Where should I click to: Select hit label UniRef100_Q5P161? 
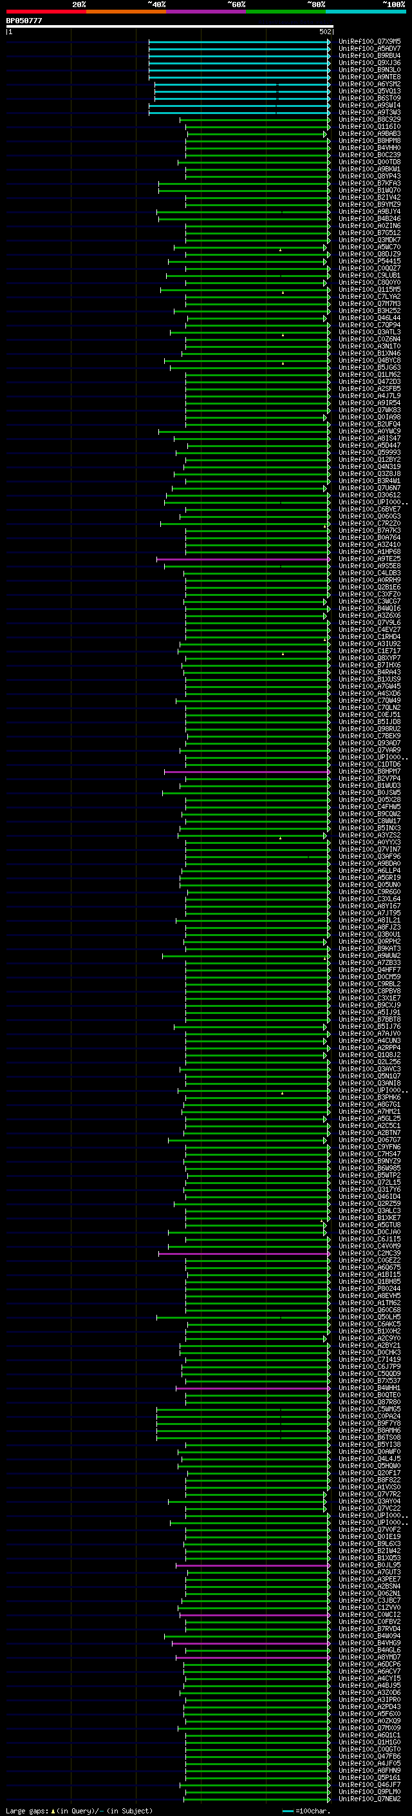coord(370,1778)
